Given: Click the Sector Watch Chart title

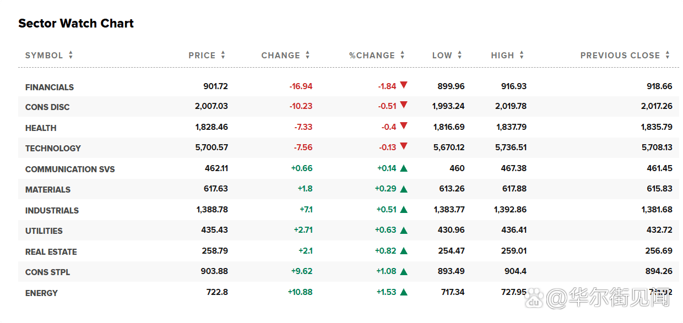Looking at the screenshot, I should (76, 24).
